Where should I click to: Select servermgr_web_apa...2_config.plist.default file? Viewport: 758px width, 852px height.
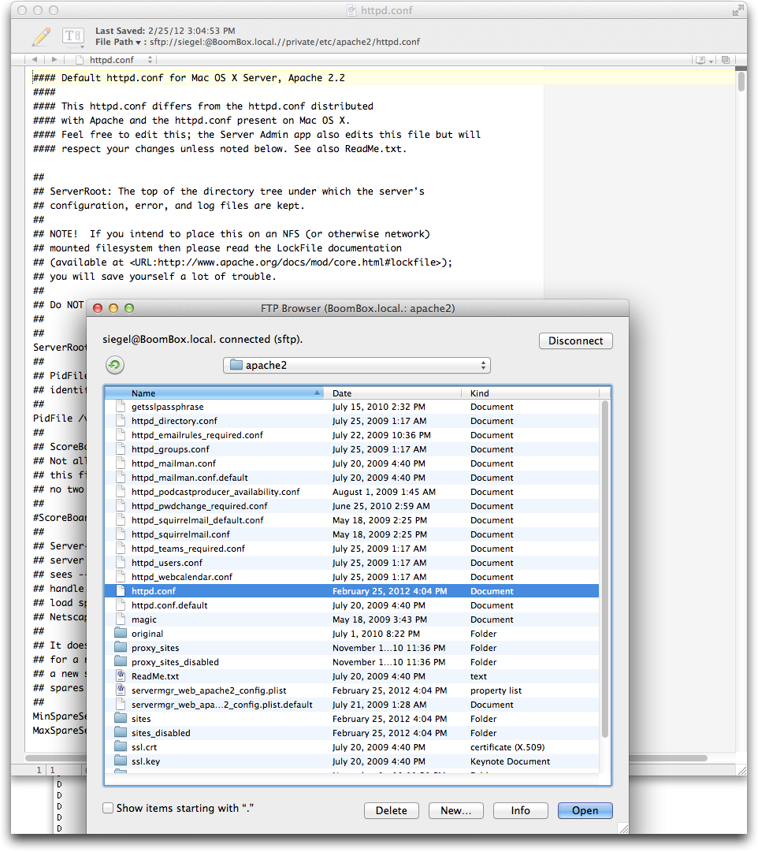351,704
